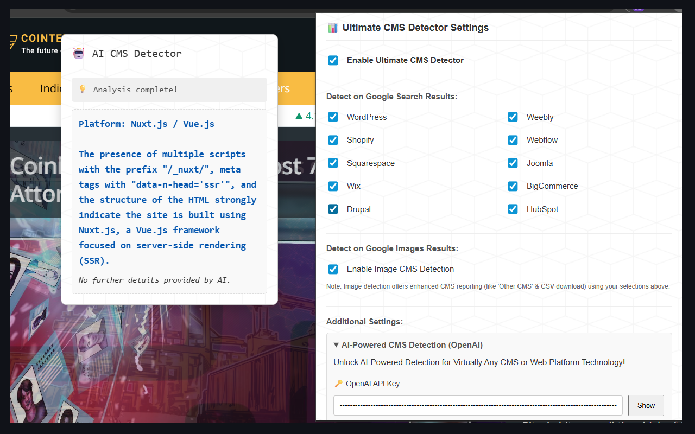Untick the HubSpot checkbox
The image size is (695, 434).
click(x=513, y=209)
